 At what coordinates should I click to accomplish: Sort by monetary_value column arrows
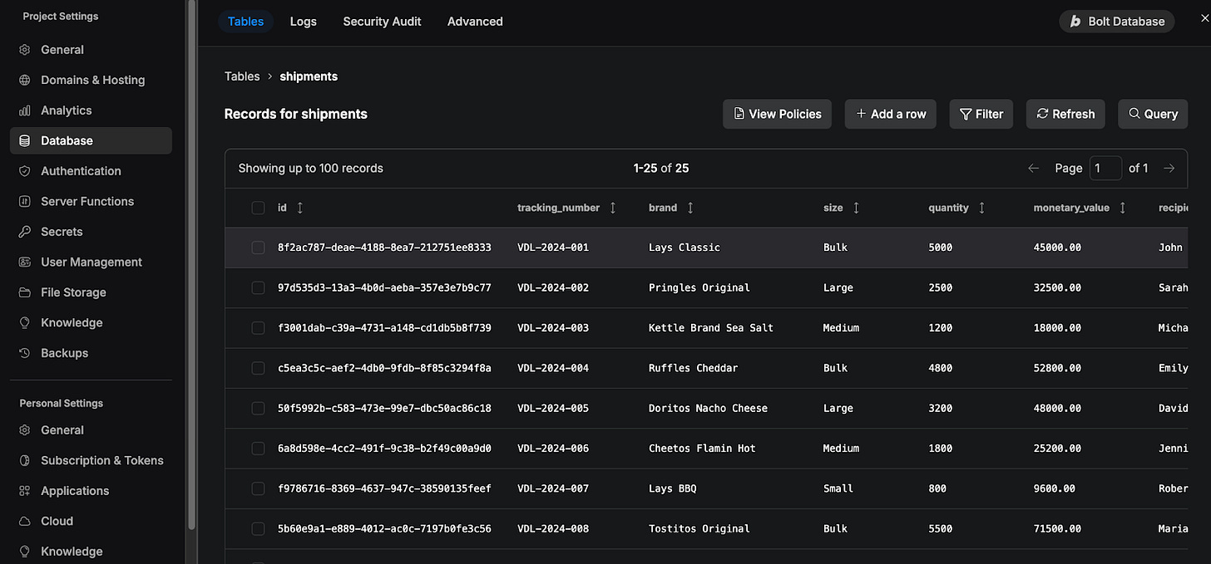pyautogui.click(x=1123, y=208)
